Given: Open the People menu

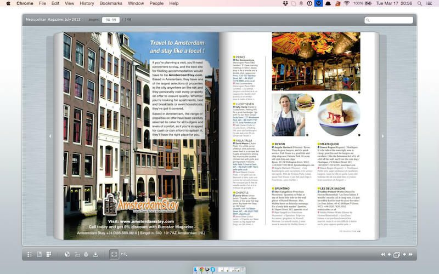Looking at the screenshot, I should pos(156,3).
